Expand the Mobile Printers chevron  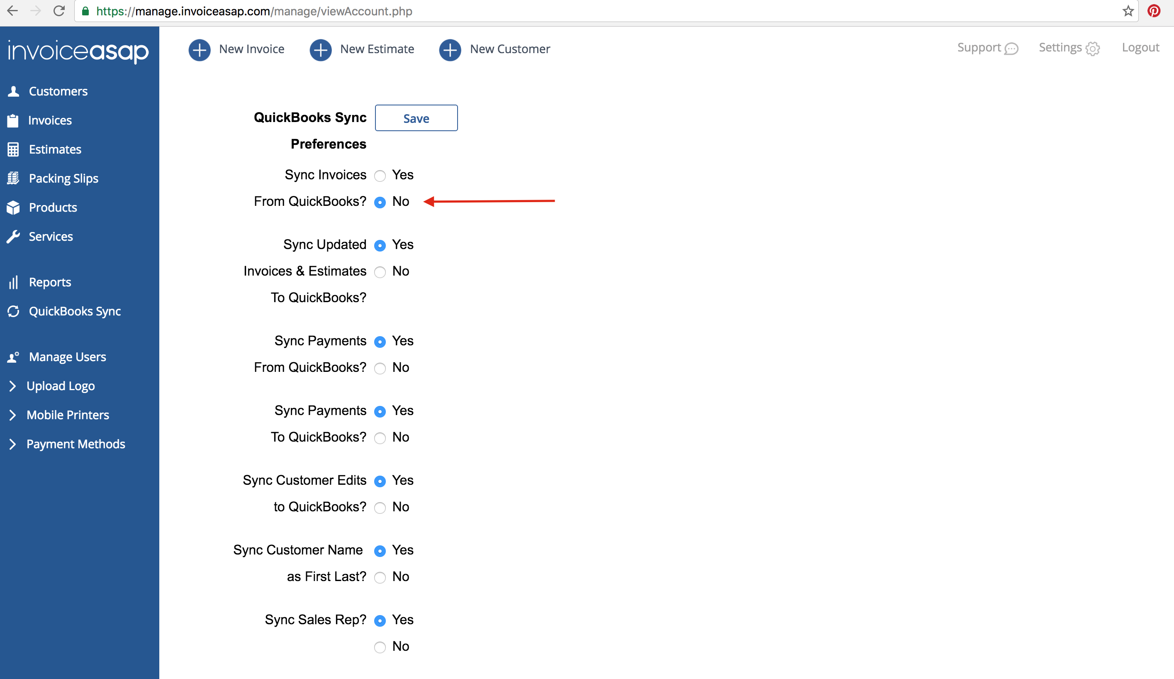pos(12,415)
